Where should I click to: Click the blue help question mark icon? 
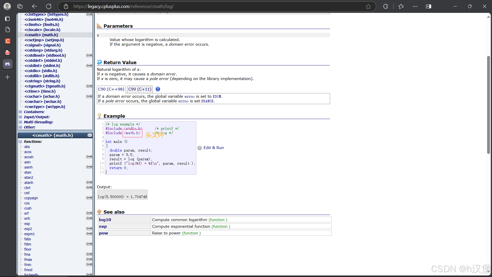pos(158,89)
